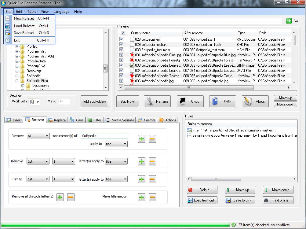Open the Edit menu
Screen dimensions: 306x229
tap(19, 12)
